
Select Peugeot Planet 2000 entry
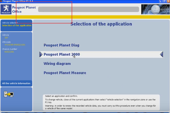click(101, 54)
